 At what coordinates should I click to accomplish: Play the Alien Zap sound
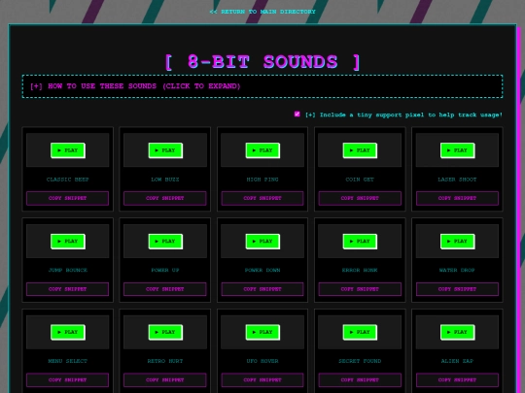(x=457, y=332)
